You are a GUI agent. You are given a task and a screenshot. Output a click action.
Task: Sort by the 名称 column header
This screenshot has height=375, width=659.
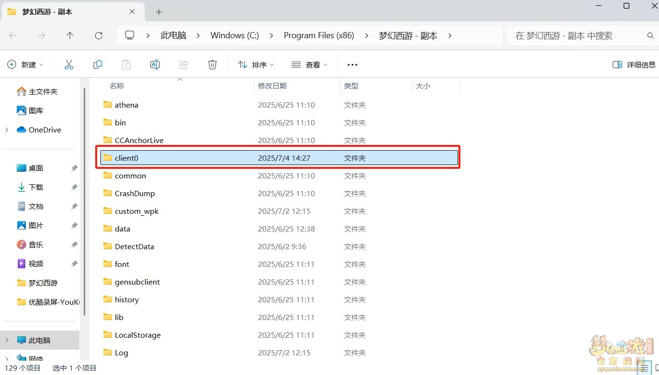point(117,86)
